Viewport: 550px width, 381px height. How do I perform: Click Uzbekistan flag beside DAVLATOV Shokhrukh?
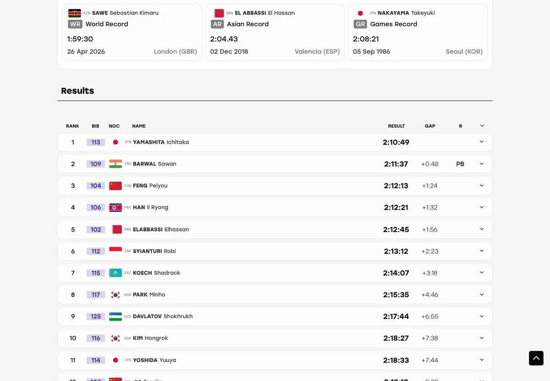[x=115, y=317]
